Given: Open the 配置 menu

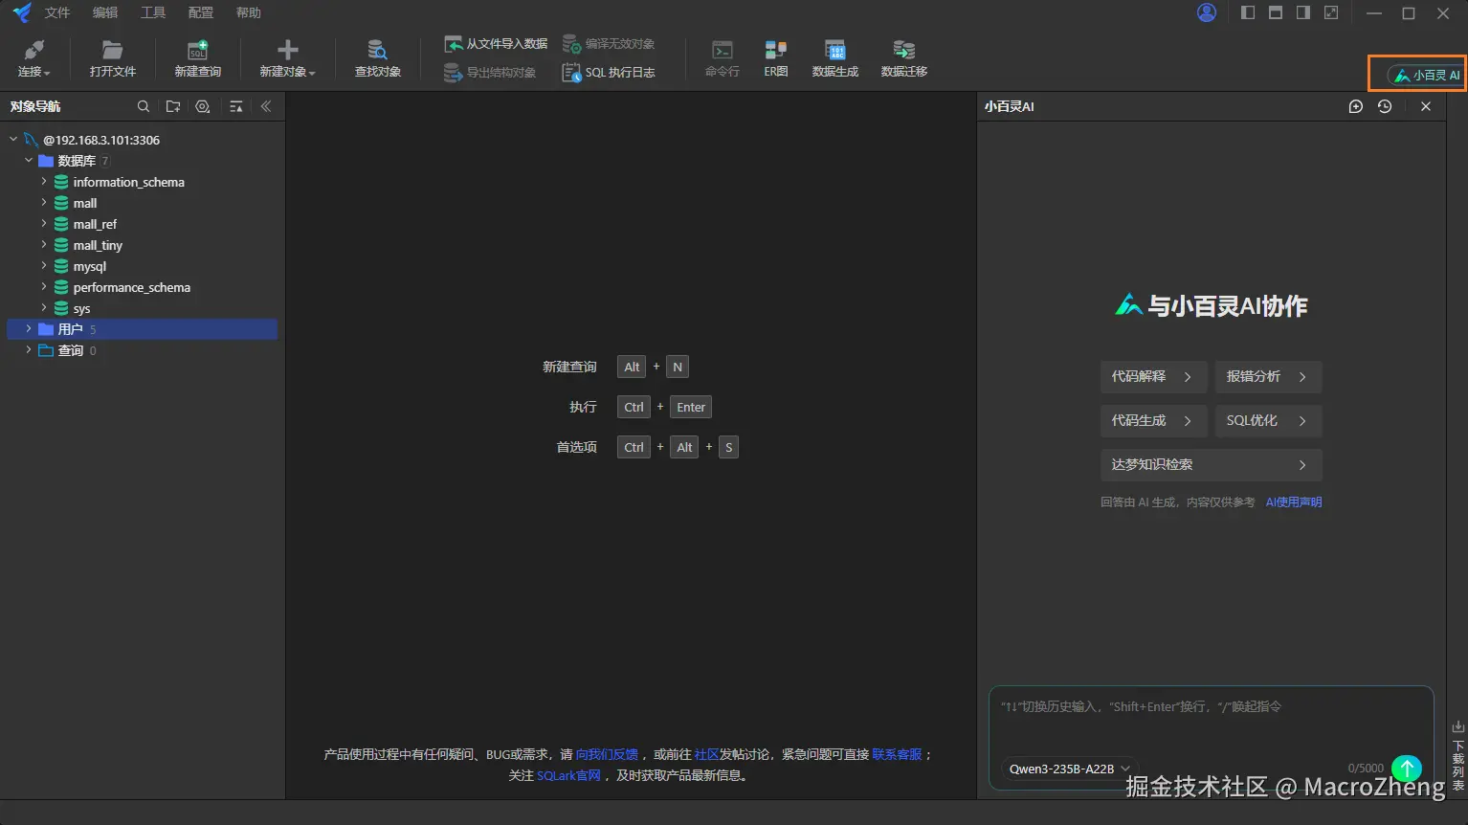Looking at the screenshot, I should (x=201, y=12).
